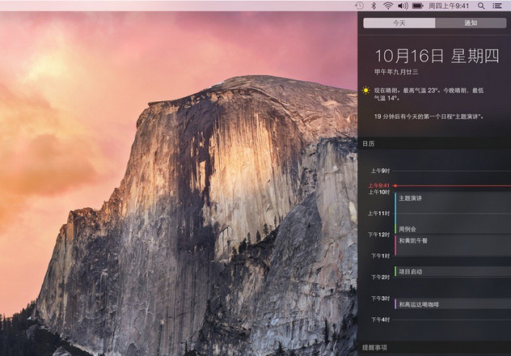The image size is (511, 356).
Task: Open the 周例会 calendar event
Action: (453, 229)
